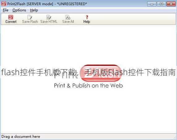177x140 pixels.
Task: Click the red question mark Help icon
Action: point(87,17)
